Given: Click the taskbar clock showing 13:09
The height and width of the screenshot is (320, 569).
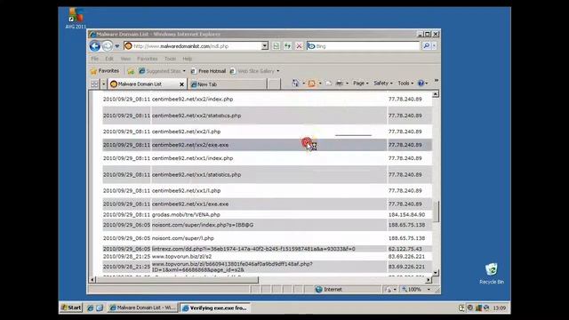Looking at the screenshot, I should [500, 308].
